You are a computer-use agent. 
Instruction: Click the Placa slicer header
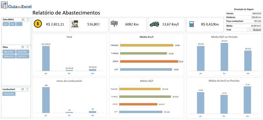tap(5, 47)
